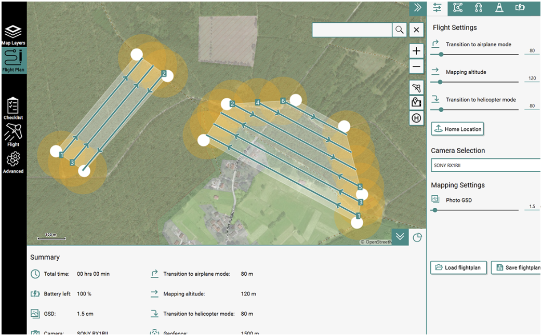Click the search magnifier icon

(x=399, y=30)
